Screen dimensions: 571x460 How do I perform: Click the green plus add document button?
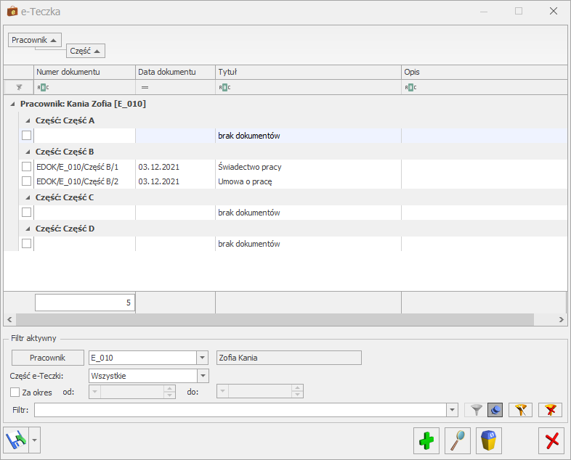pyautogui.click(x=426, y=440)
